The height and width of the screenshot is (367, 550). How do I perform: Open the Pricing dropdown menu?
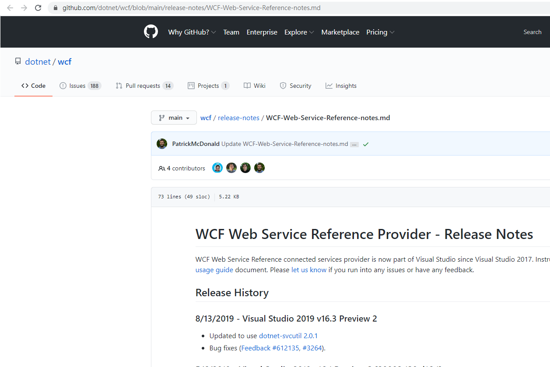point(380,32)
